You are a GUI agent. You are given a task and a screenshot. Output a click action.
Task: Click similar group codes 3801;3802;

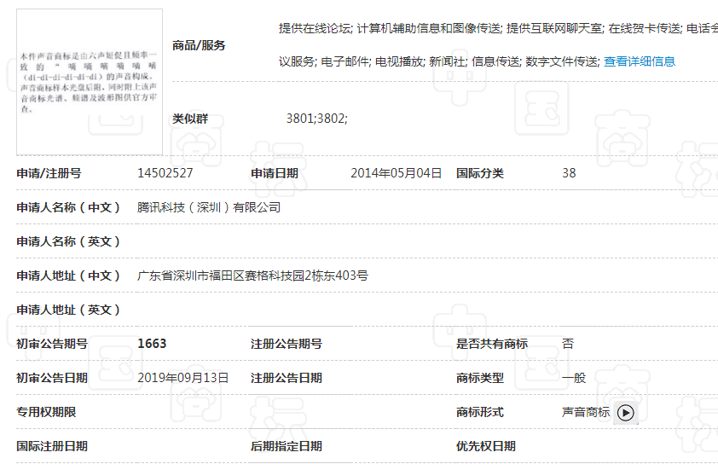click(317, 119)
